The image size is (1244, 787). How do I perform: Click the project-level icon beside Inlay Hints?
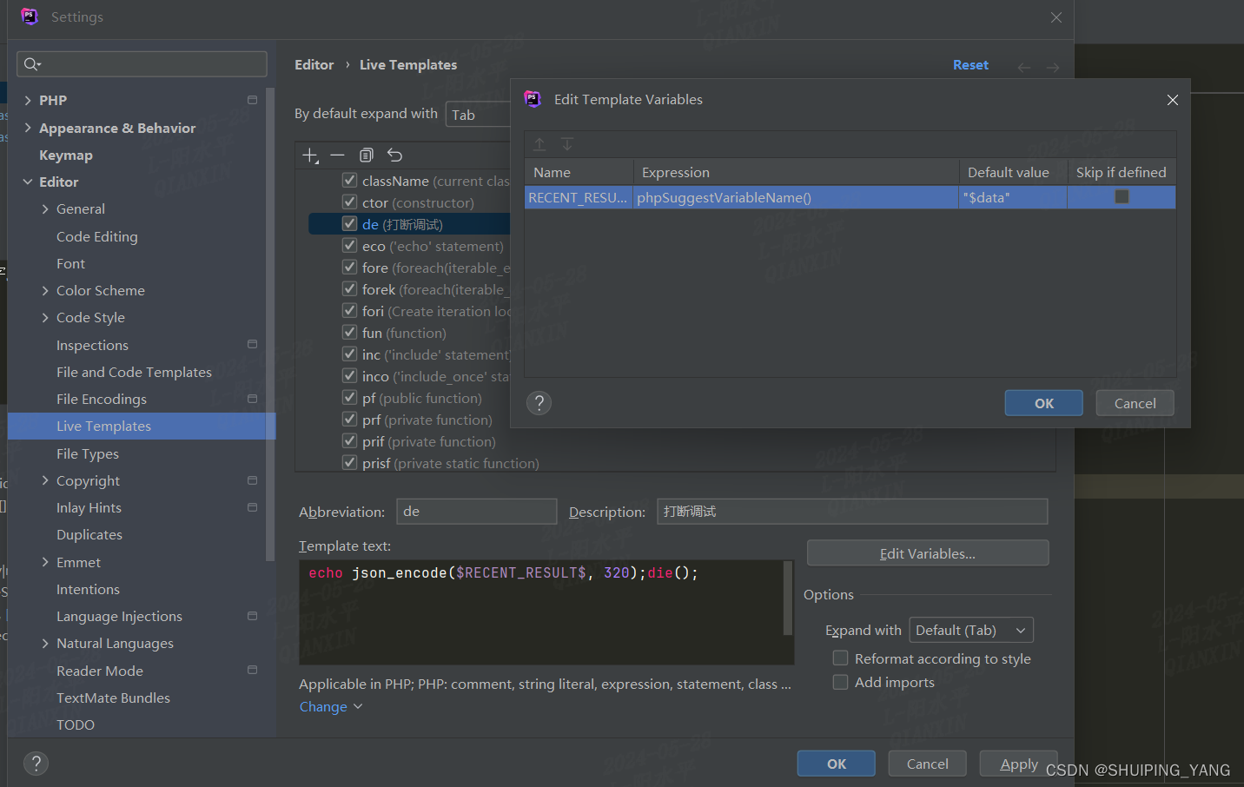(253, 507)
